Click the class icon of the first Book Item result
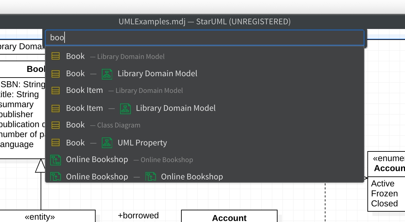This screenshot has width=405, height=222. [56, 91]
